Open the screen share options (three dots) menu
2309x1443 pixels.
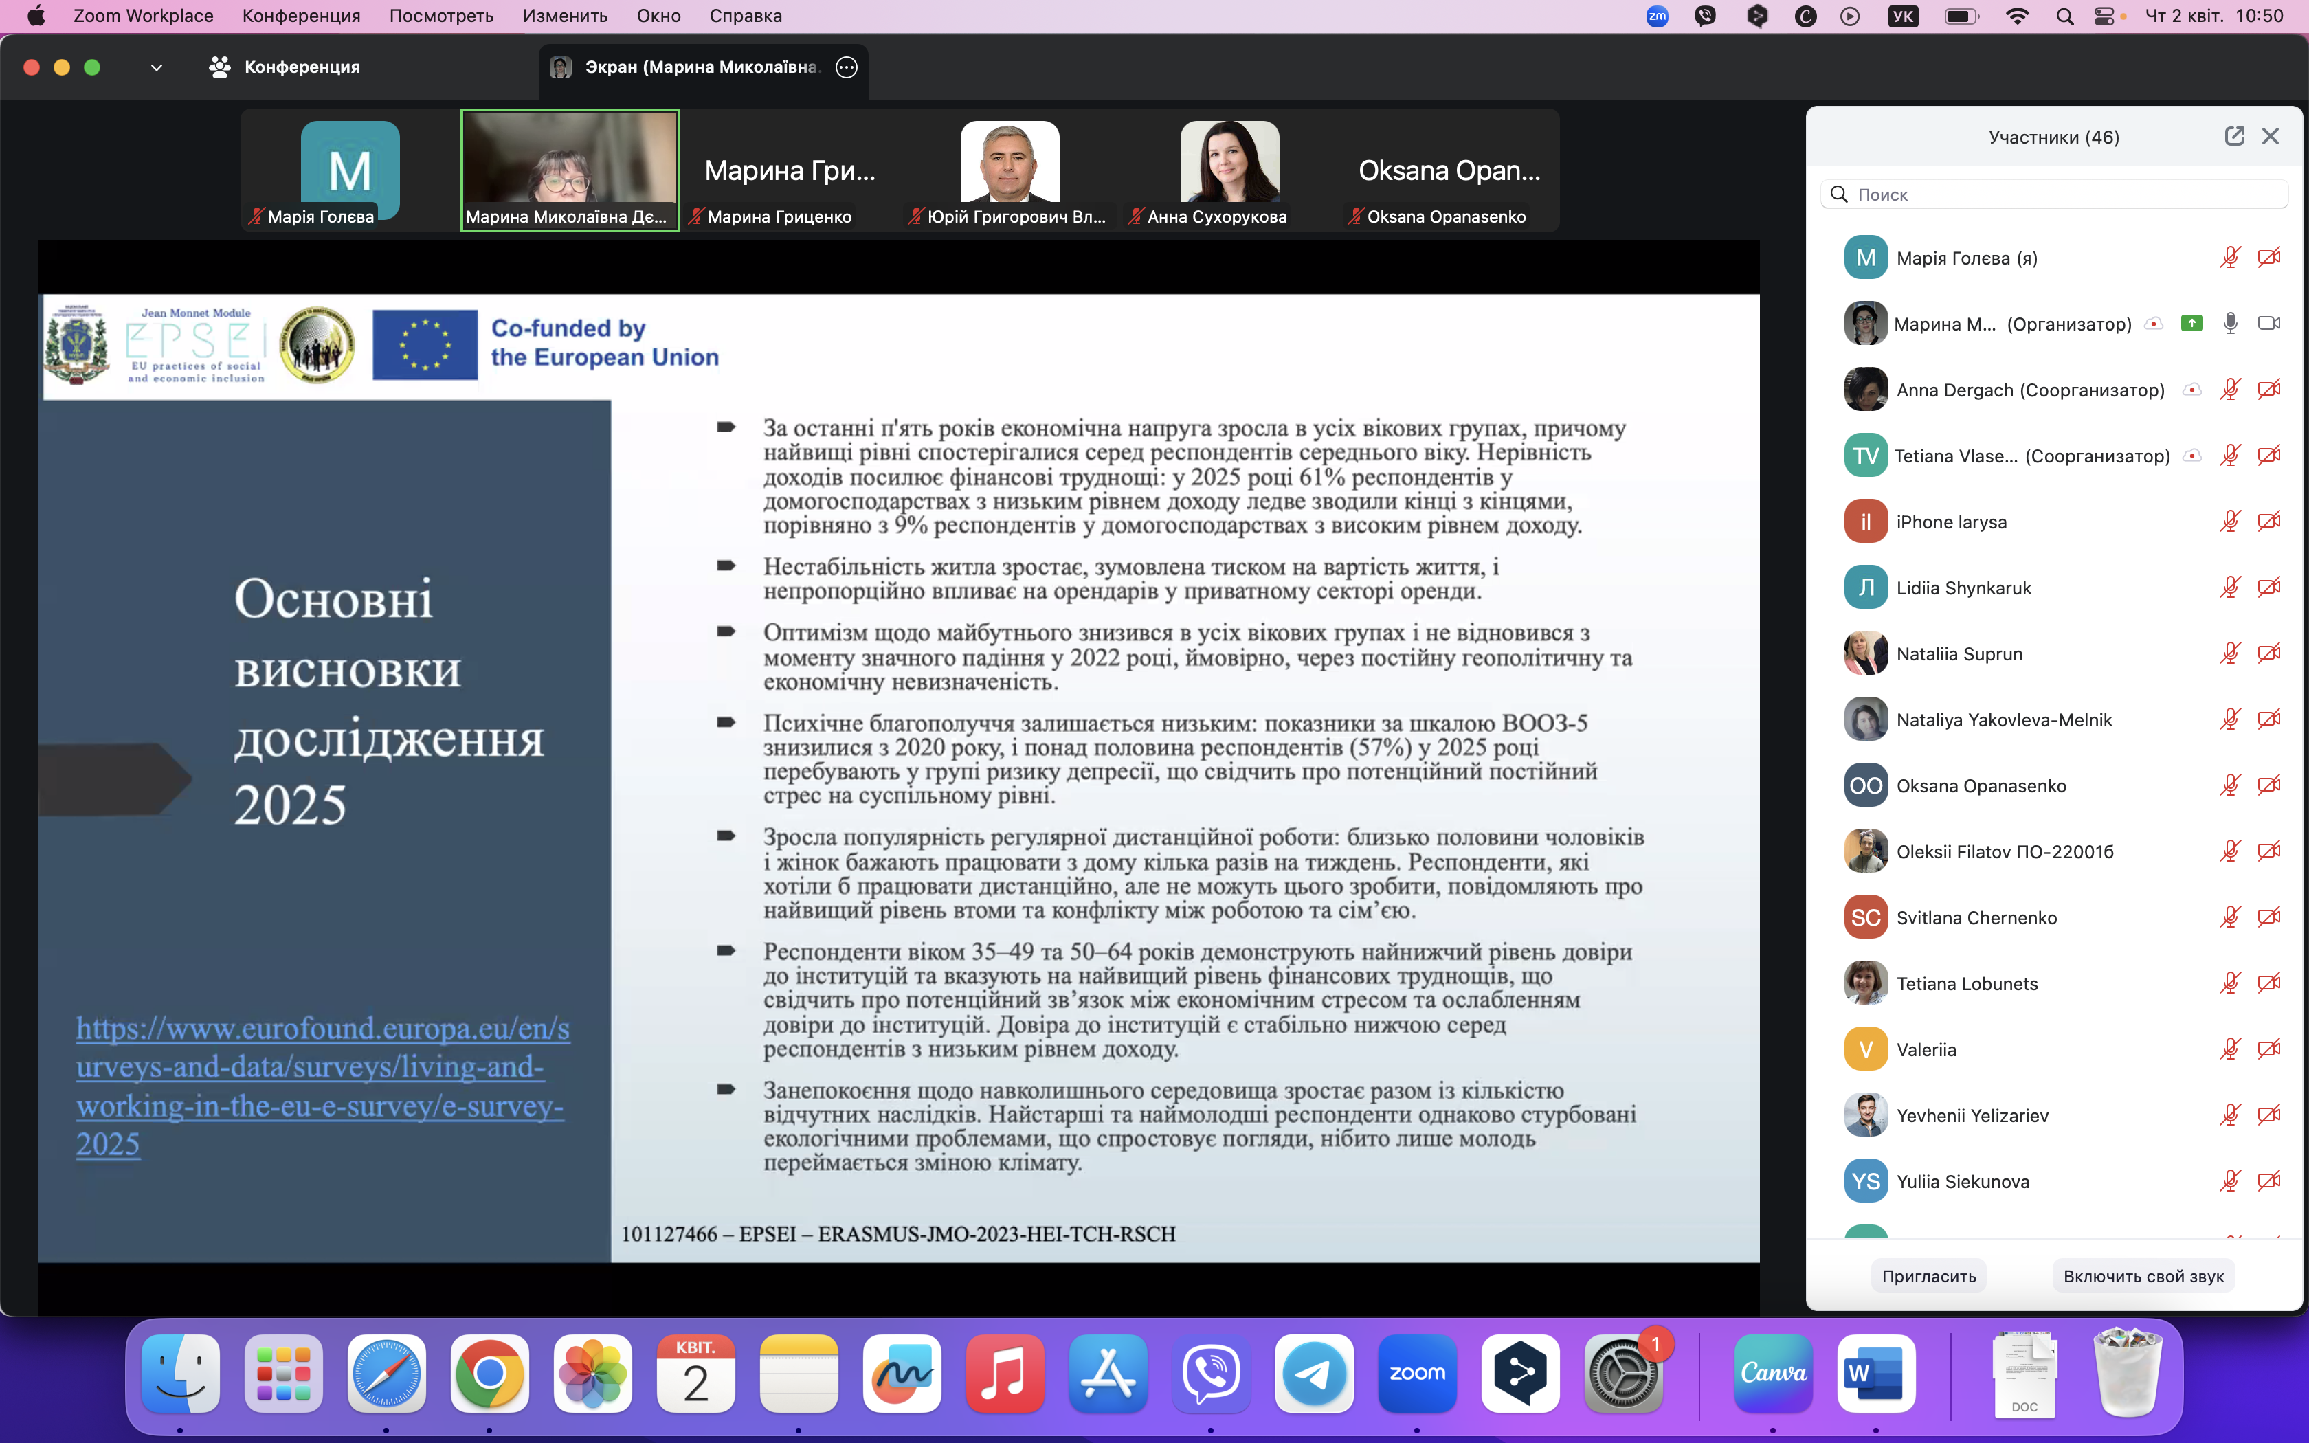point(847,67)
